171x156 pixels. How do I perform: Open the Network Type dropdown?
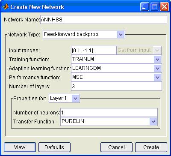[84, 34]
